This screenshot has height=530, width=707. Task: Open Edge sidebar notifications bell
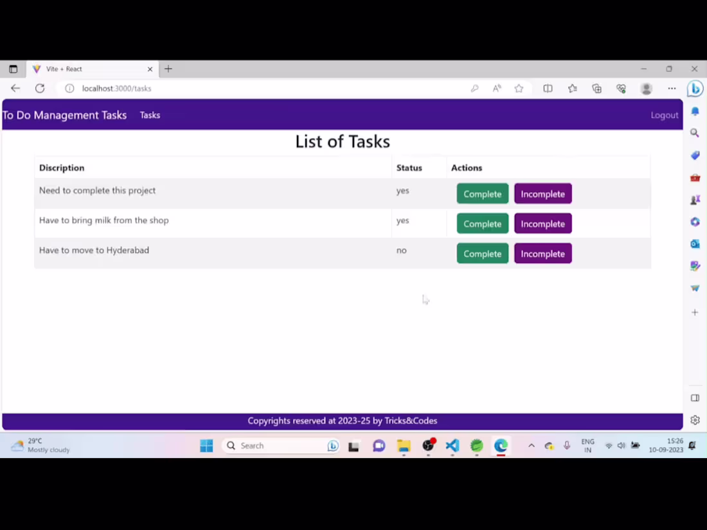(695, 111)
